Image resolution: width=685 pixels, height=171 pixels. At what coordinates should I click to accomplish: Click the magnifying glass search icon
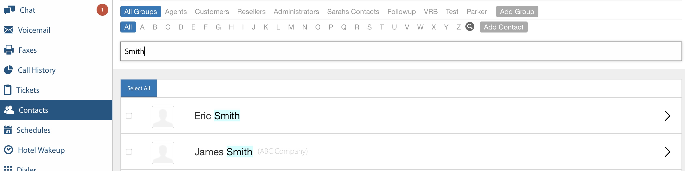(x=470, y=27)
